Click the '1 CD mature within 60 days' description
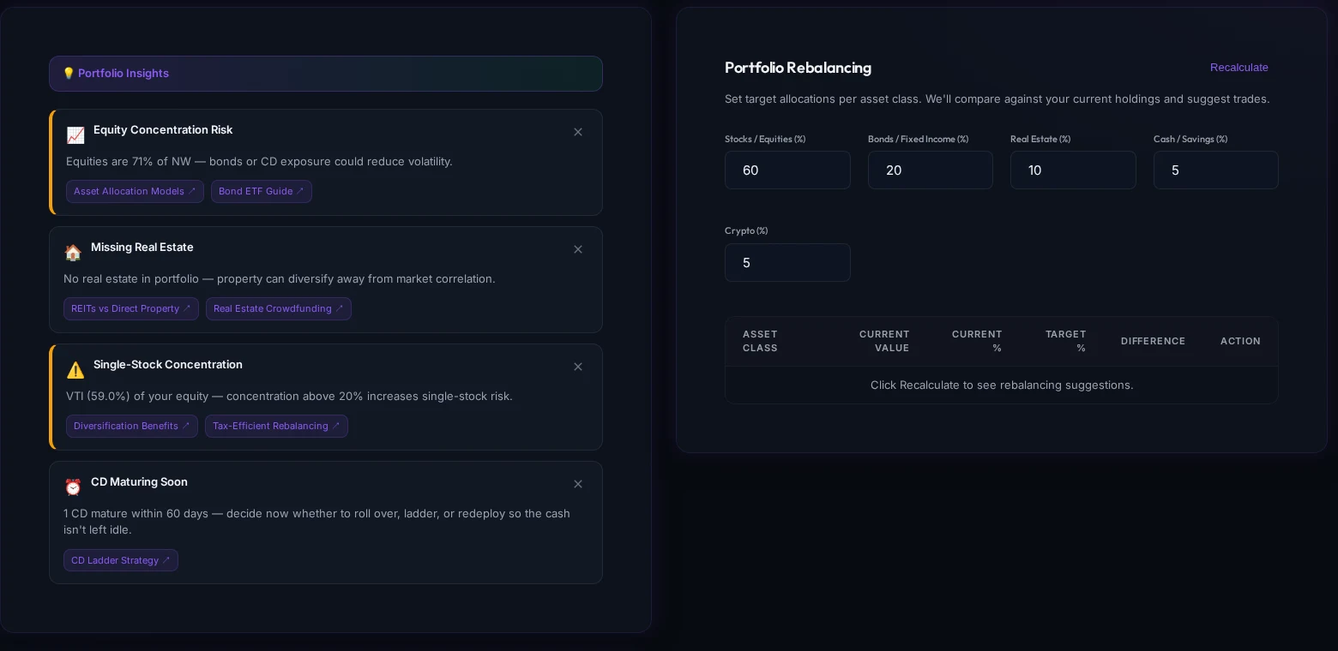This screenshot has width=1338, height=651. [316, 522]
